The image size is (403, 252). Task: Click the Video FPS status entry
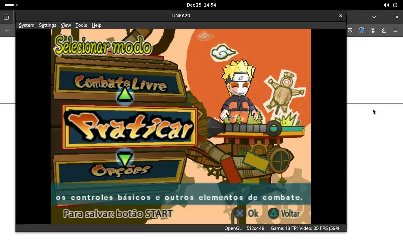point(319,228)
